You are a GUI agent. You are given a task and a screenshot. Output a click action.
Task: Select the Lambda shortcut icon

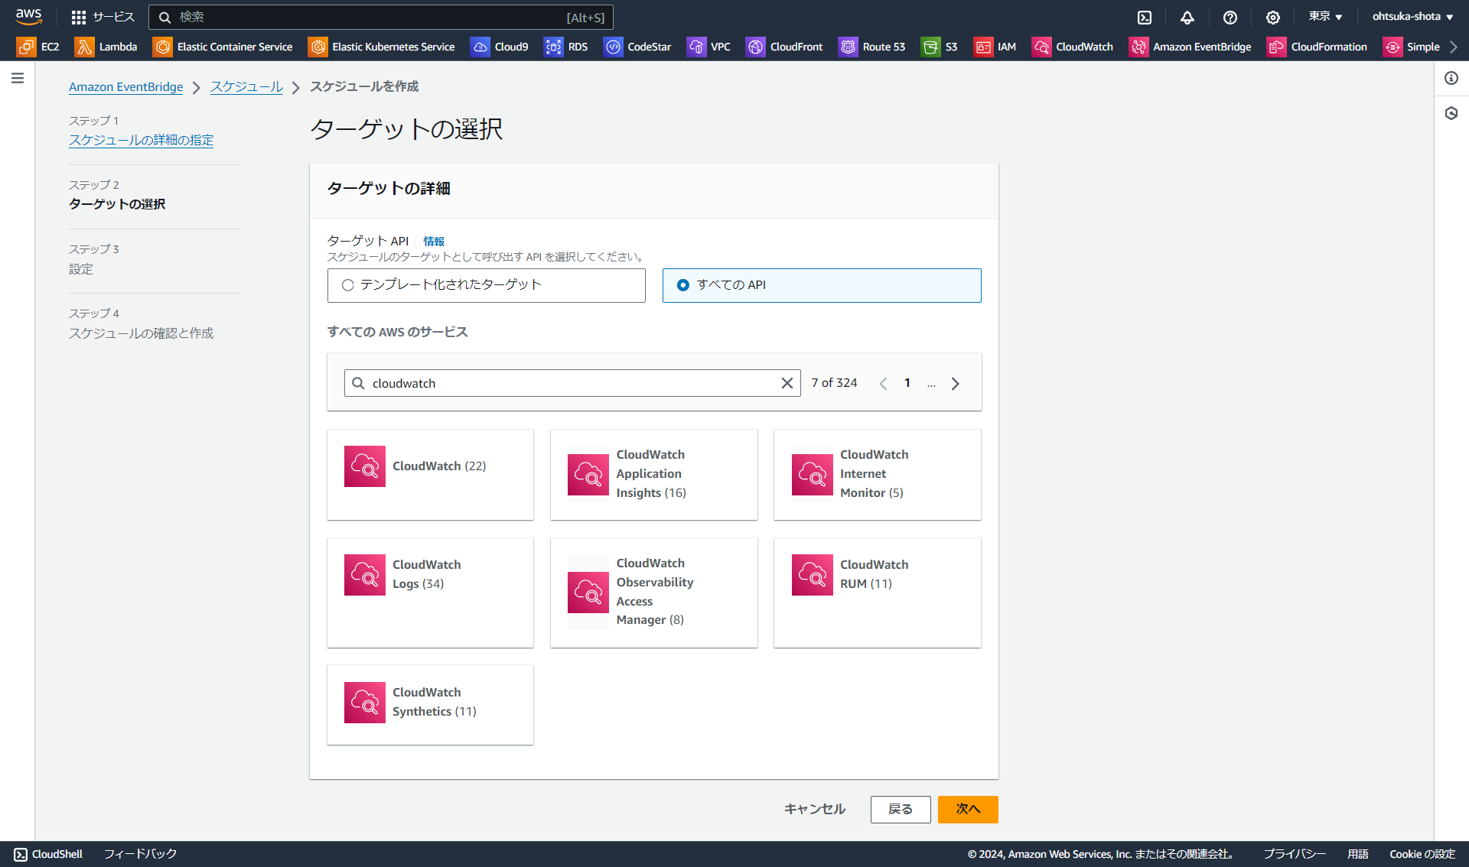point(84,47)
